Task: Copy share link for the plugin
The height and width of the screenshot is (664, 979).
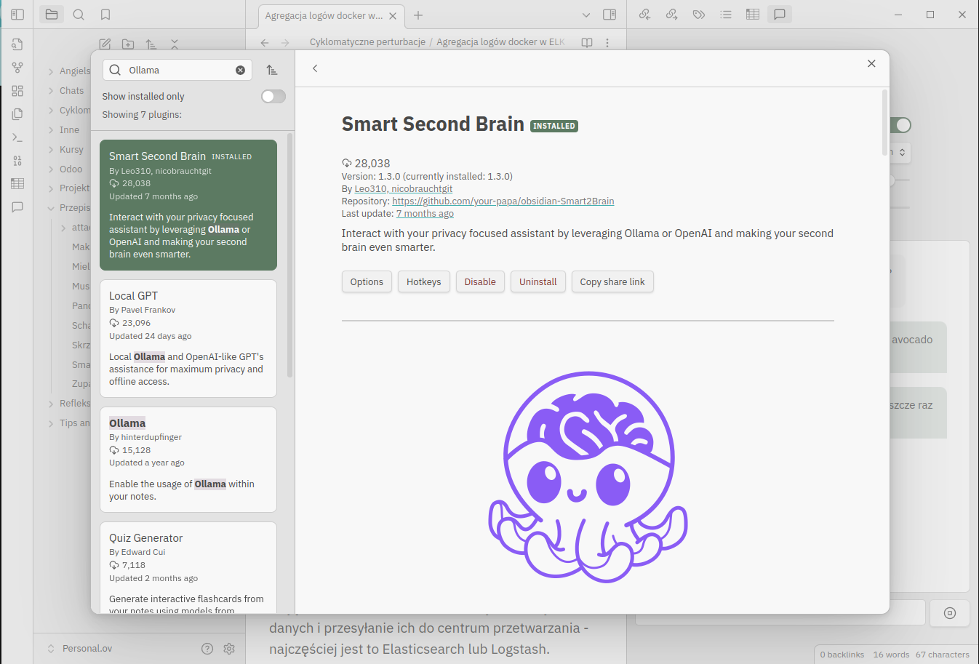Action: pos(612,281)
